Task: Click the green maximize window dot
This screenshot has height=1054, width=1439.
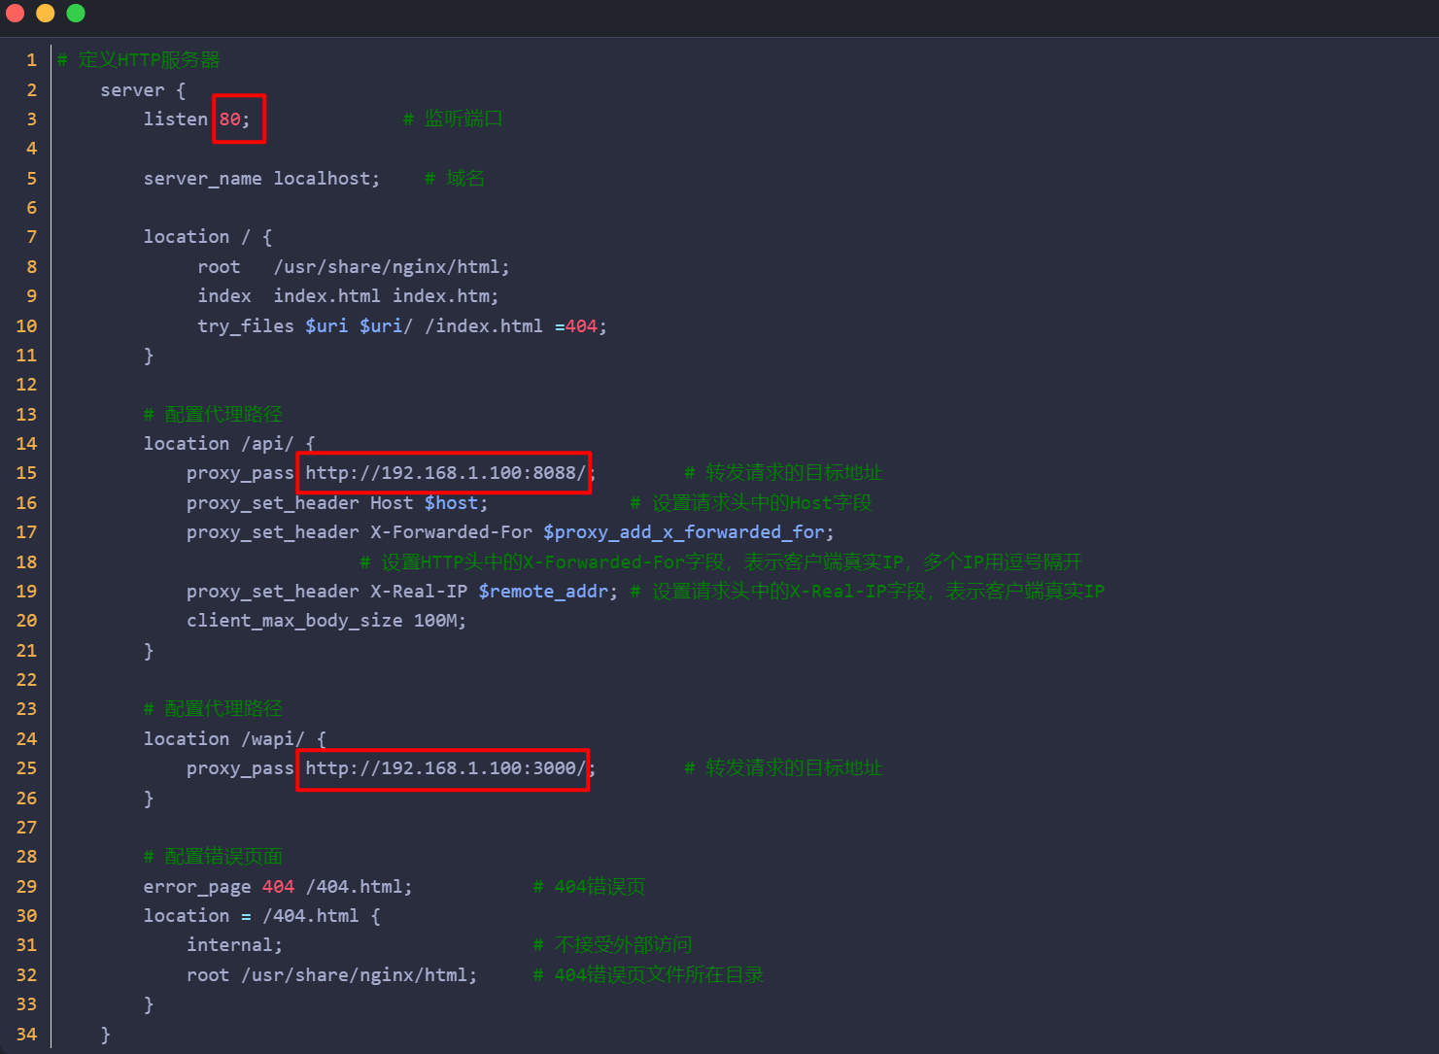Action: pyautogui.click(x=76, y=13)
